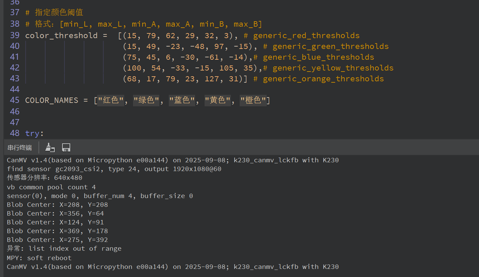Save serial terminal output with floppy icon

point(66,147)
